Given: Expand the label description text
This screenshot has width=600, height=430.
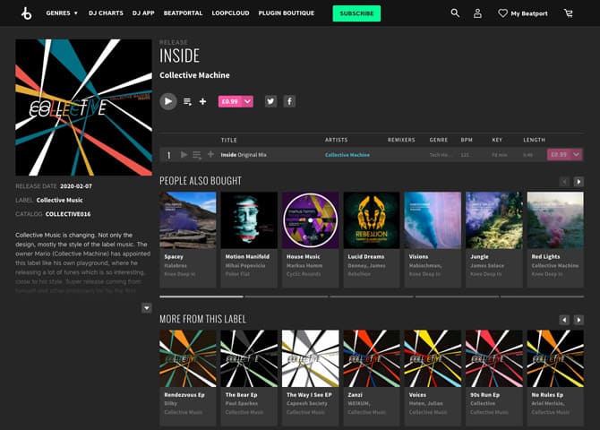Looking at the screenshot, I should [x=147, y=308].
